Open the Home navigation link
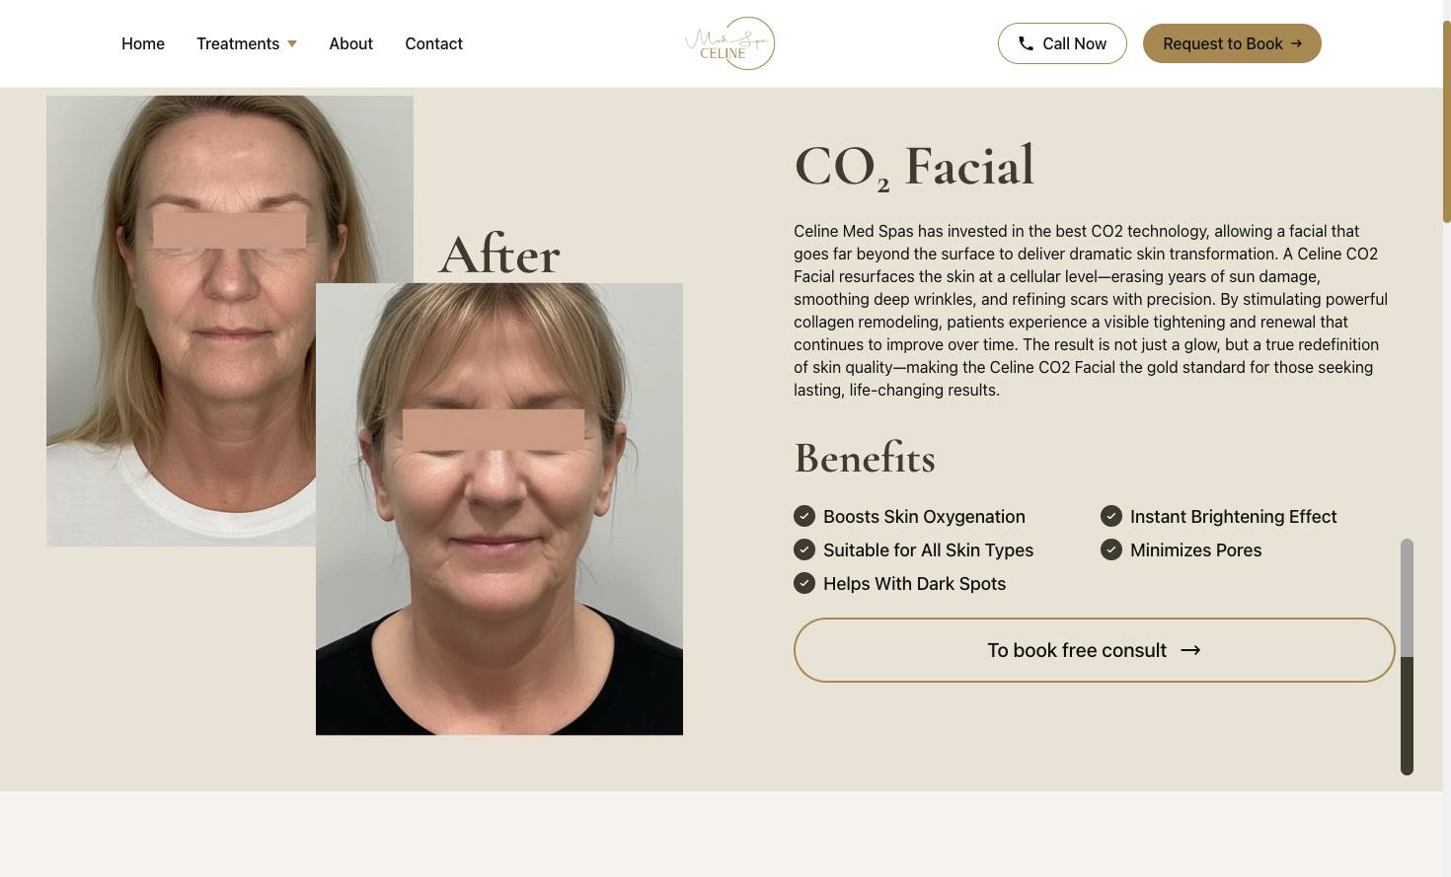The image size is (1451, 877). 143,43
